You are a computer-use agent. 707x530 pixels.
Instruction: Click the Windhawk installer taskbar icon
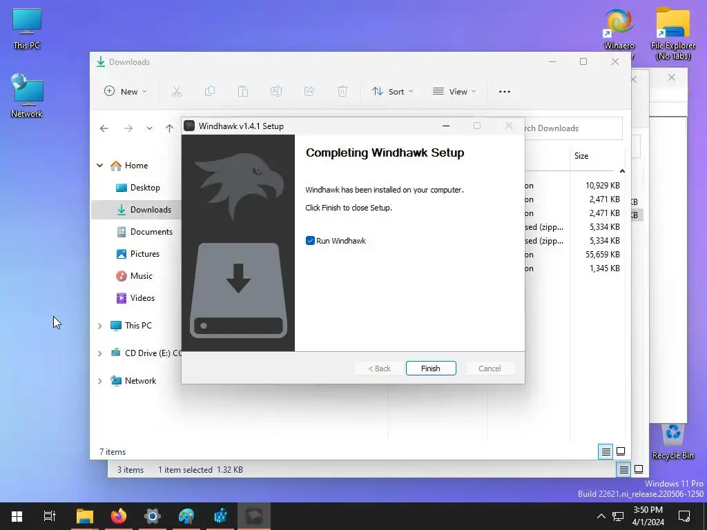pos(254,516)
